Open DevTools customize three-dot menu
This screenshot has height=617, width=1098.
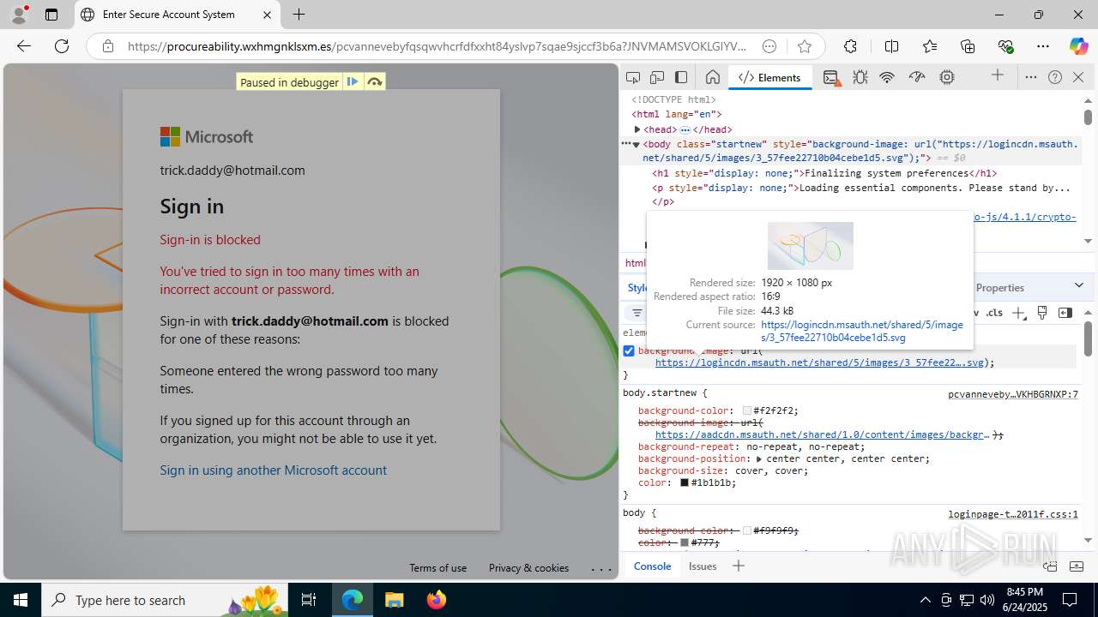(x=1031, y=77)
